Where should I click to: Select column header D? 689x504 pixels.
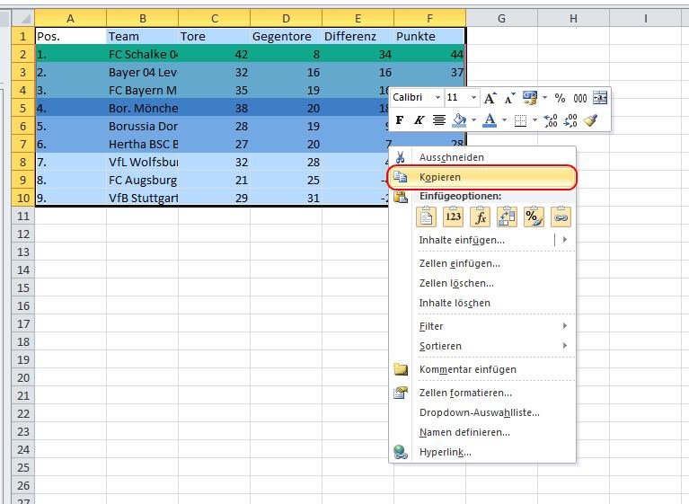click(286, 19)
